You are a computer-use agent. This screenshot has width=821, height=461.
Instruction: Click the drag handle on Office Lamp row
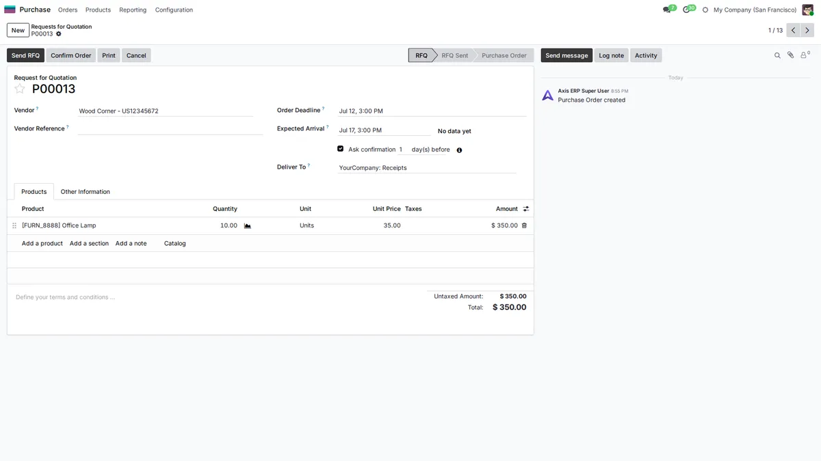click(14, 225)
